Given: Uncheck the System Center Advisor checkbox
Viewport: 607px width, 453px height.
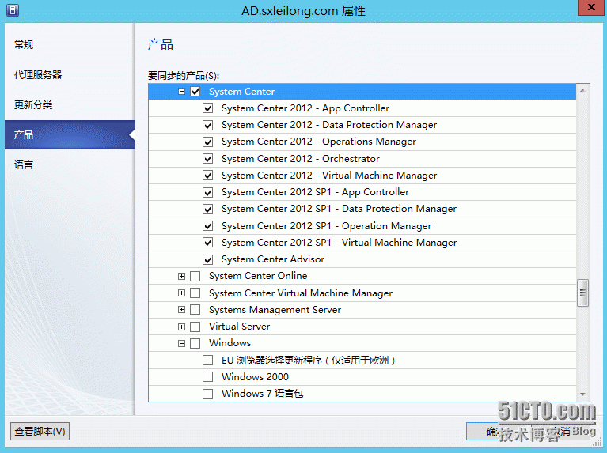Looking at the screenshot, I should coord(208,259).
